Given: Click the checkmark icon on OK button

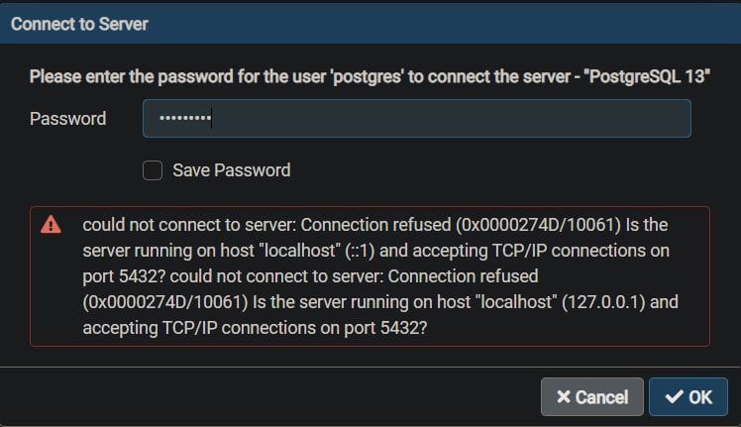Looking at the screenshot, I should [674, 396].
